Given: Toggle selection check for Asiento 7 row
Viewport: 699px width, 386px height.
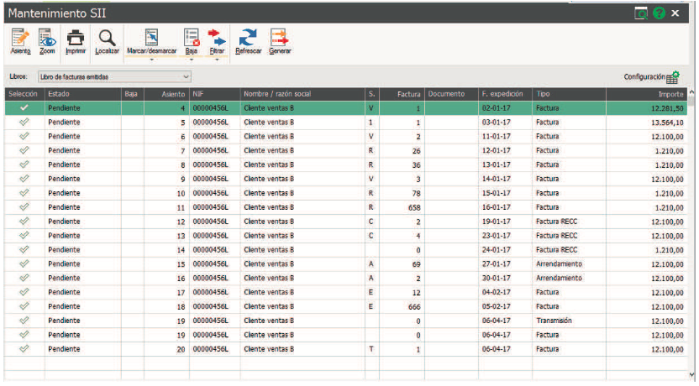Looking at the screenshot, I should coord(24,150).
